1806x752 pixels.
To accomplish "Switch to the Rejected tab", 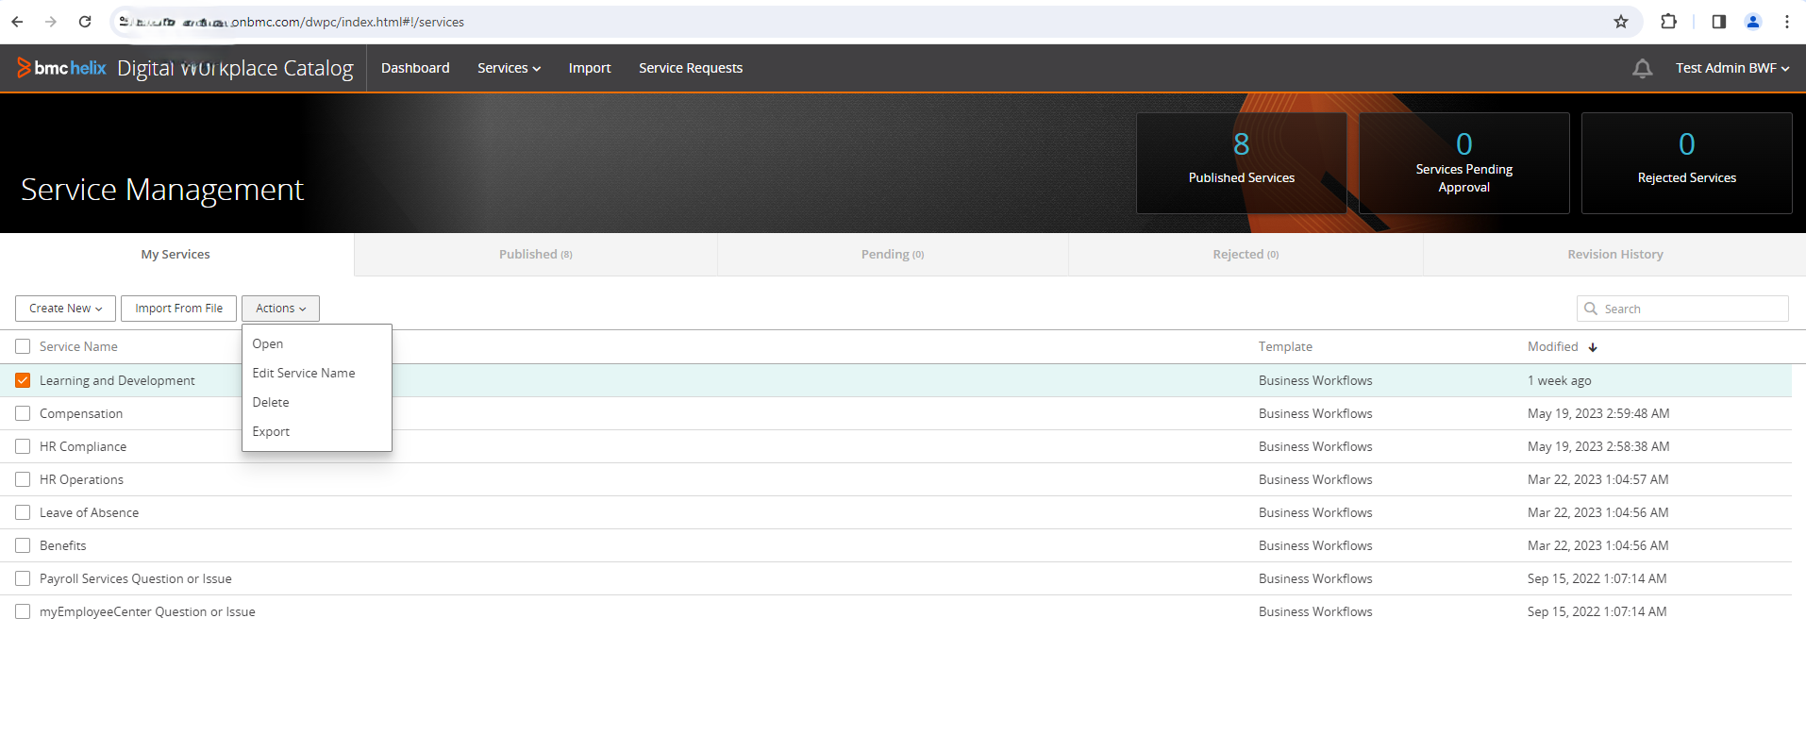I will [1246, 254].
